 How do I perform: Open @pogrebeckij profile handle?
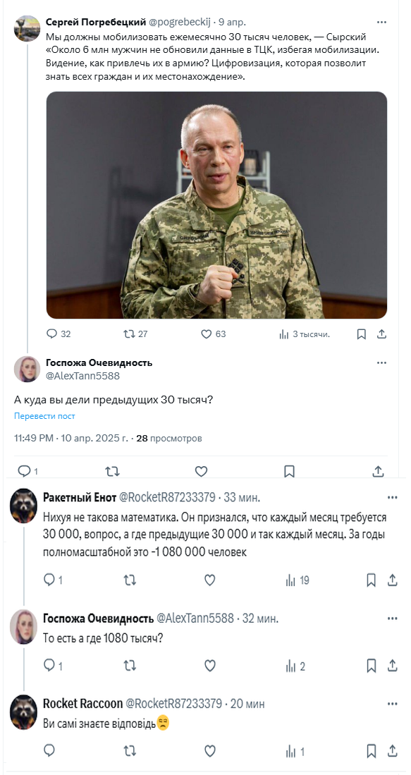pos(180,23)
